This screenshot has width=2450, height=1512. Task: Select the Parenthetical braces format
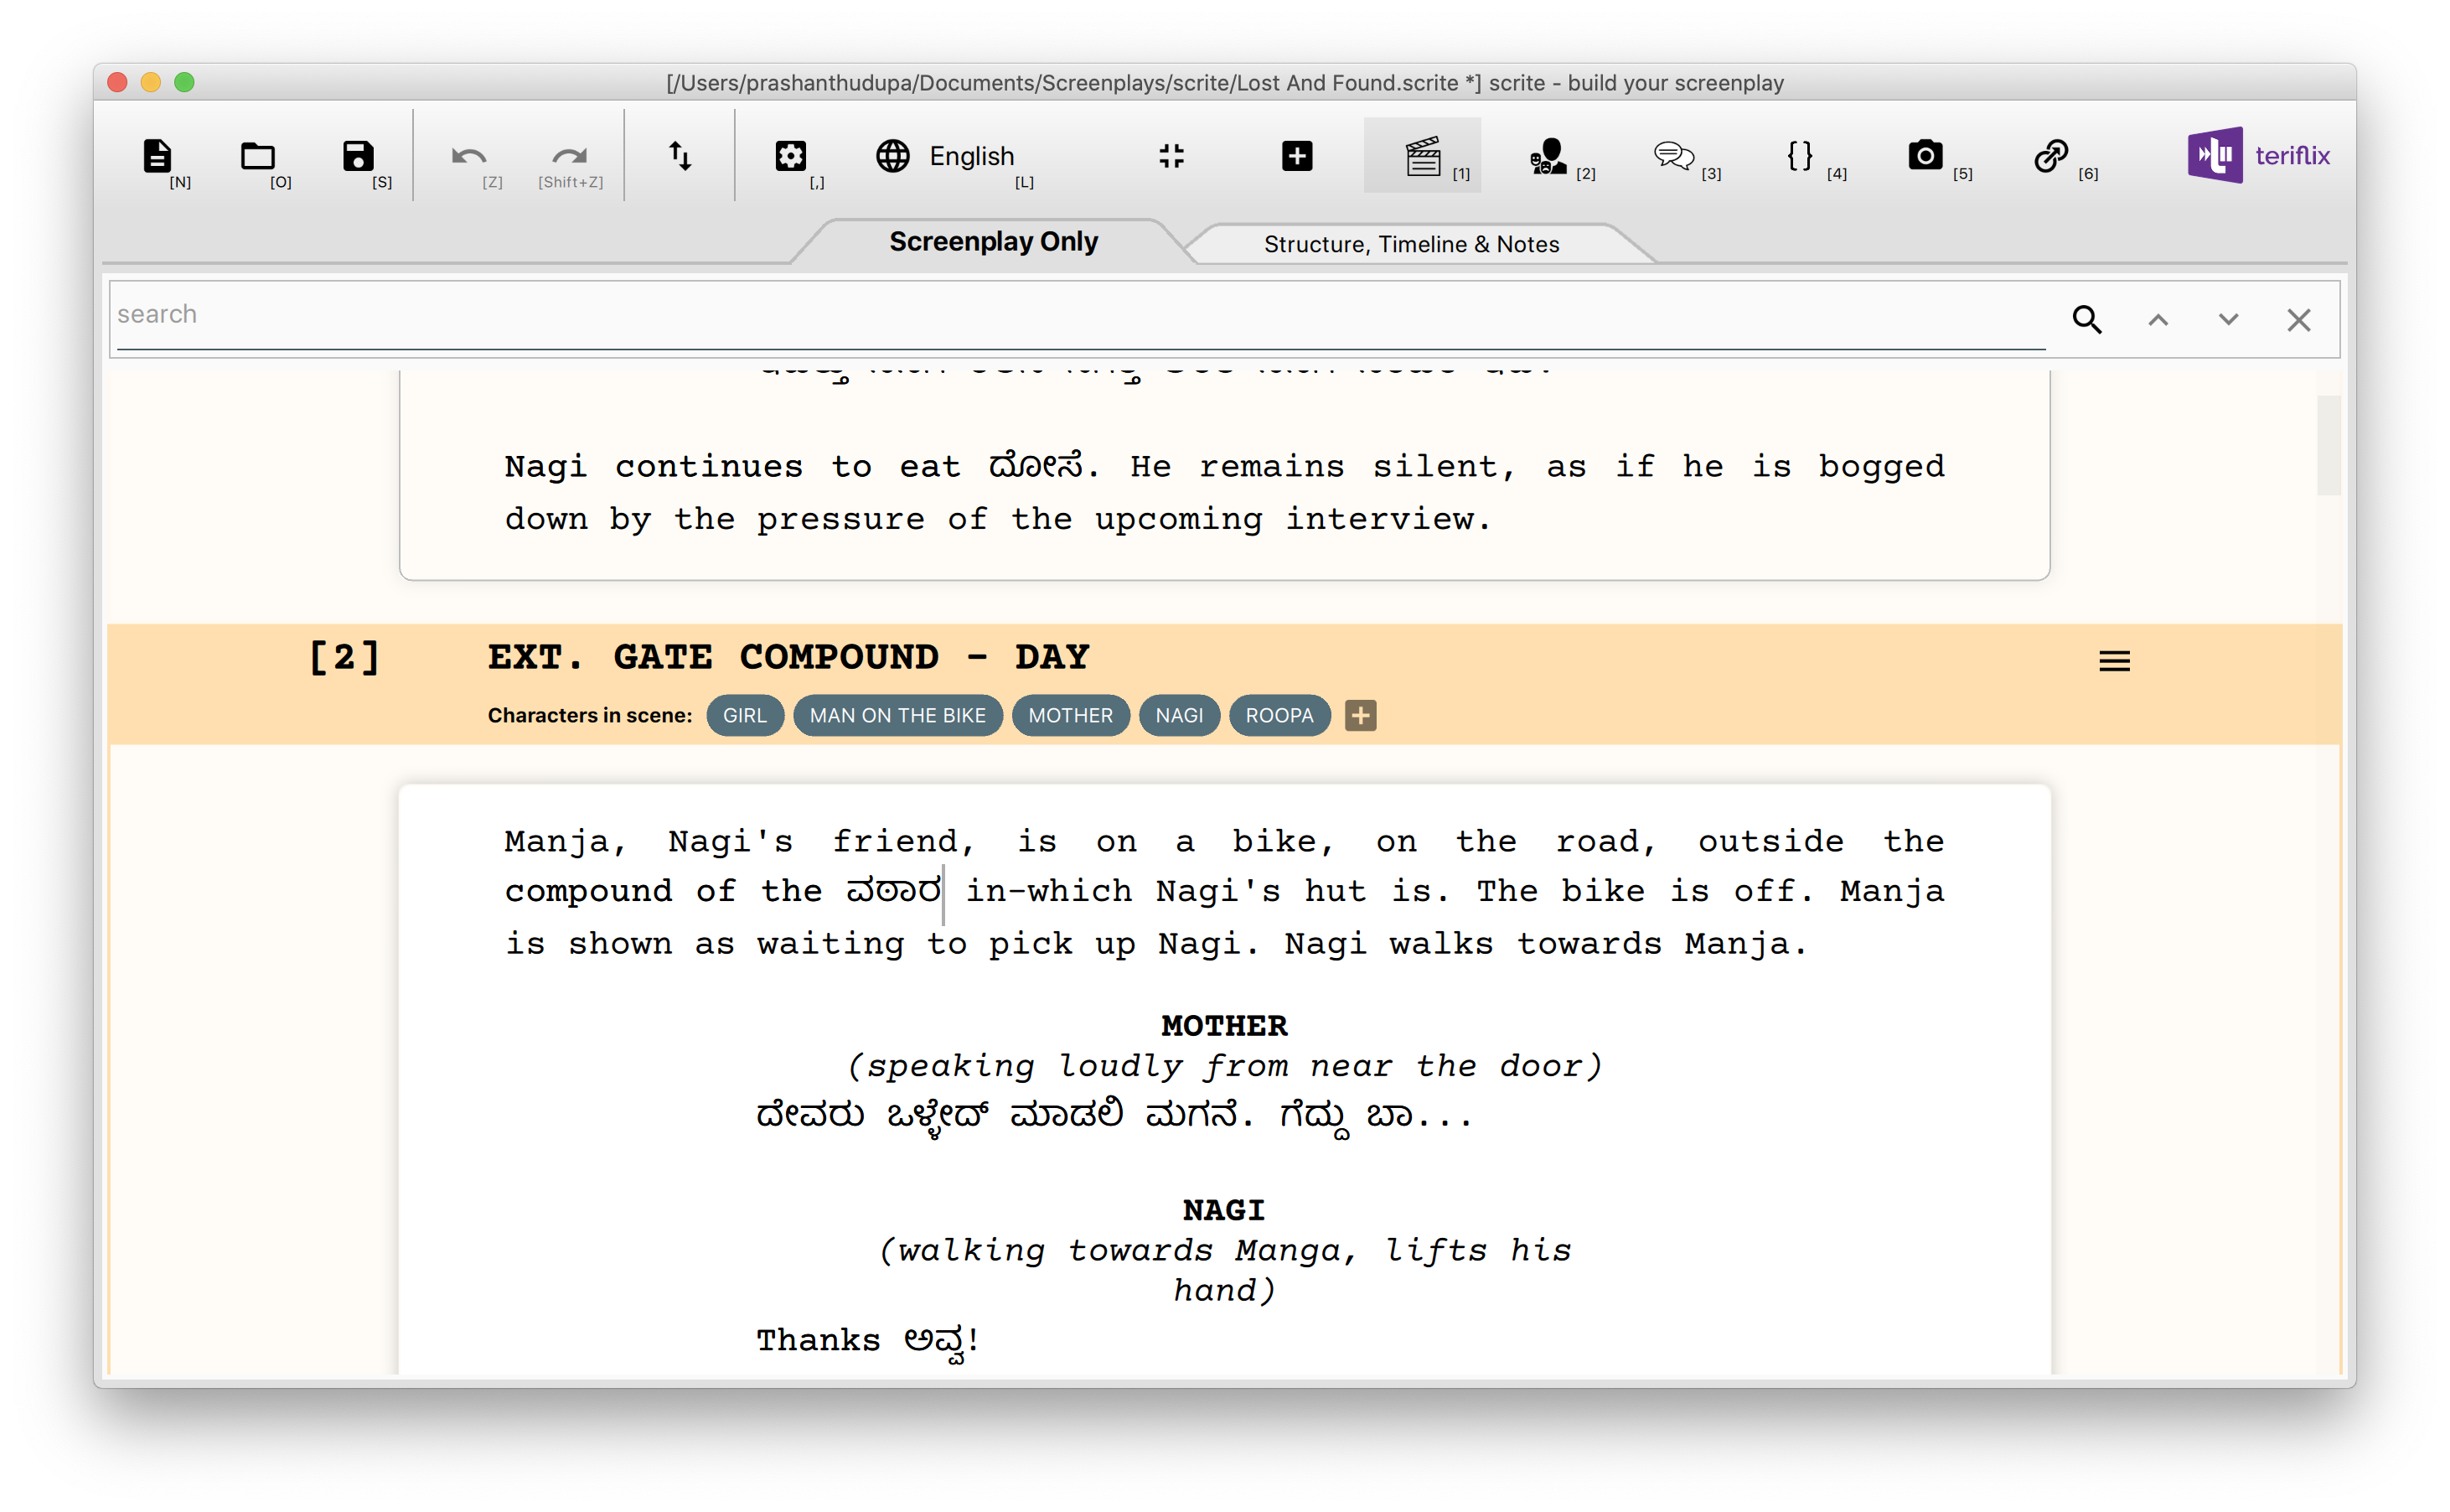point(1801,156)
